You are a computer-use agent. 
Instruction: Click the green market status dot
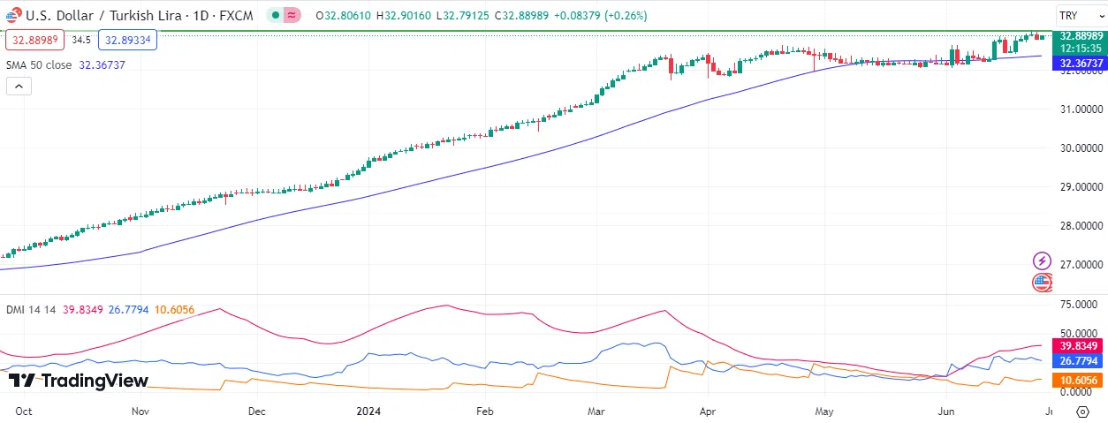(x=277, y=16)
